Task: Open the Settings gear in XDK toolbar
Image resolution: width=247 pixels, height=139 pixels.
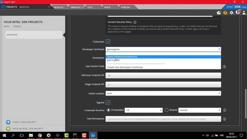Action: 232,13
